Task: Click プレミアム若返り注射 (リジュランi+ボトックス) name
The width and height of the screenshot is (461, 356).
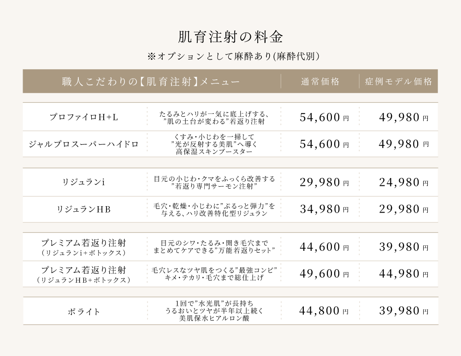Action: [x=84, y=247]
